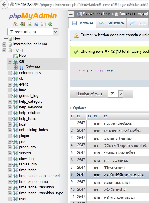Open the time_zone_leap_second table
Viewport: 149px width, 203px height.
39,176
